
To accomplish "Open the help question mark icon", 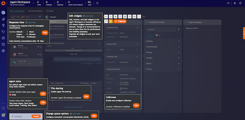I will pos(240,3).
